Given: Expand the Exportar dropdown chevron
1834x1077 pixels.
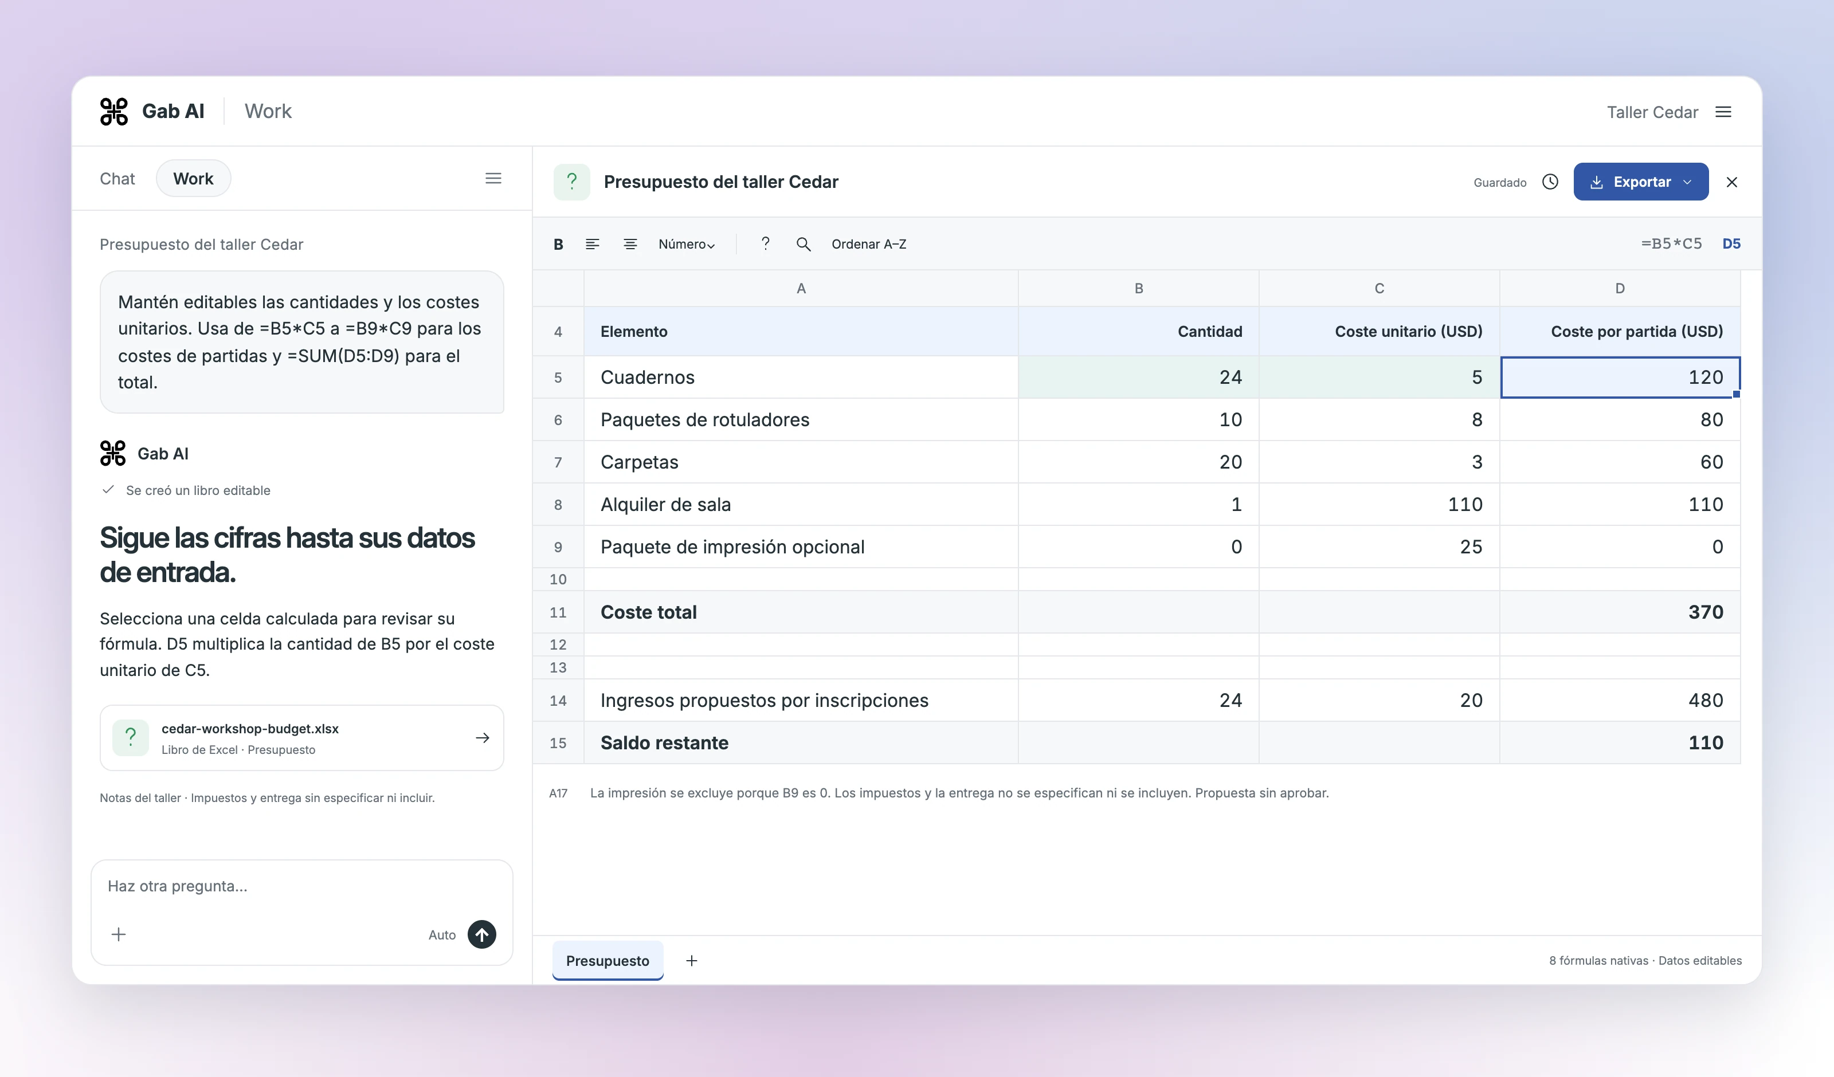Looking at the screenshot, I should (x=1687, y=182).
